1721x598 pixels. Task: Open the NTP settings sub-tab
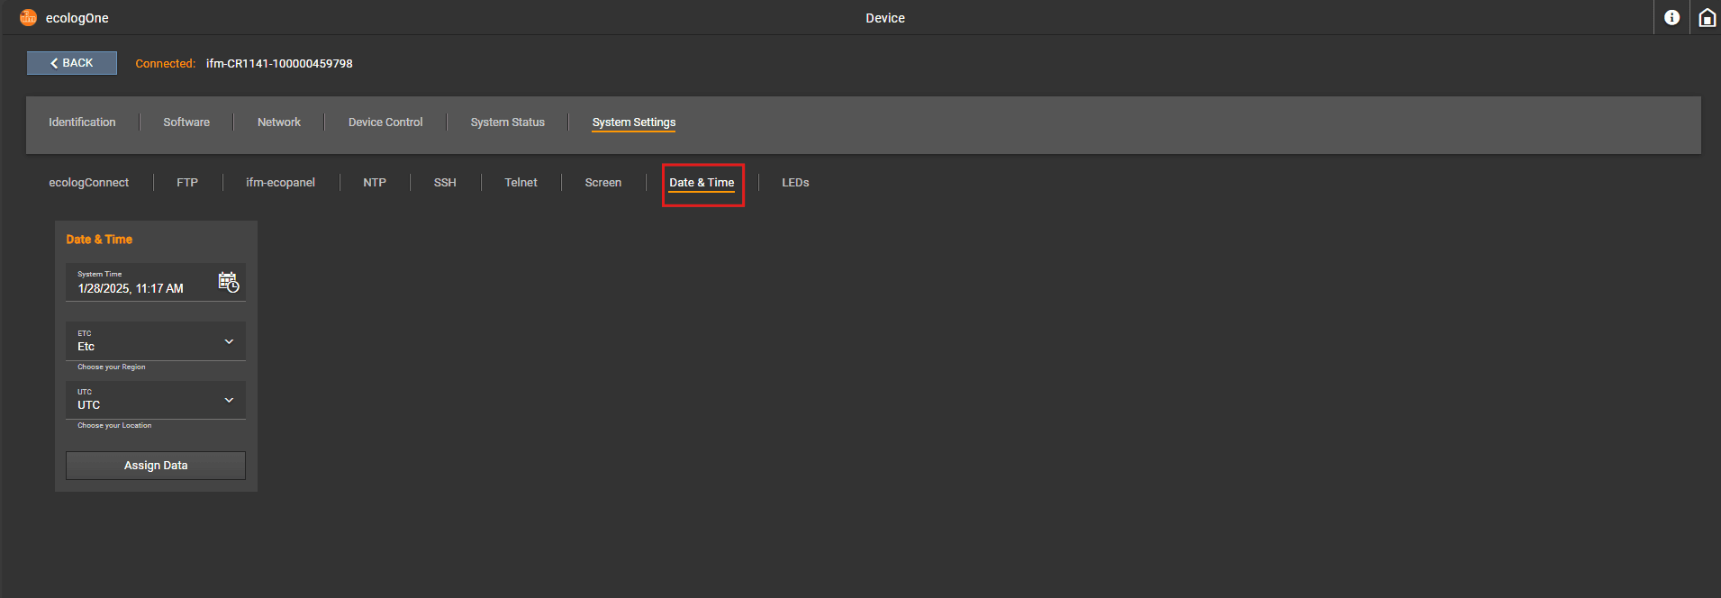(x=375, y=183)
